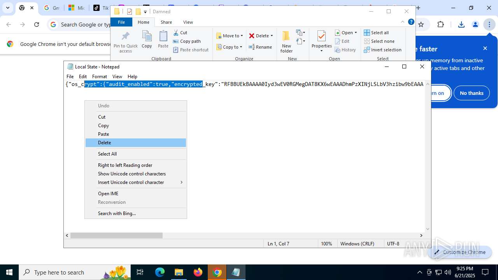Reload the page in Chrome
The width and height of the screenshot is (498, 280).
37,24
